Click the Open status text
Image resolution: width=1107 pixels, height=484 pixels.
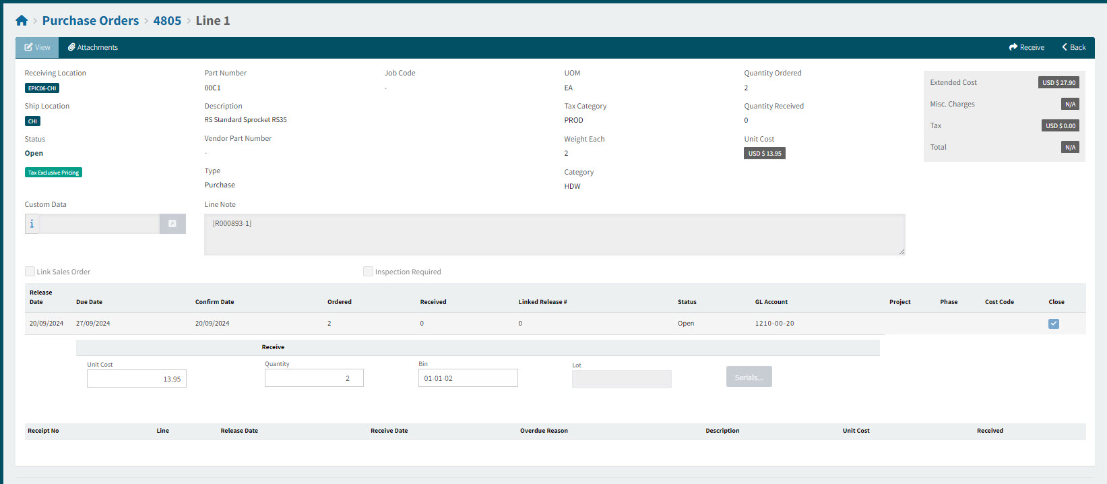coord(34,153)
